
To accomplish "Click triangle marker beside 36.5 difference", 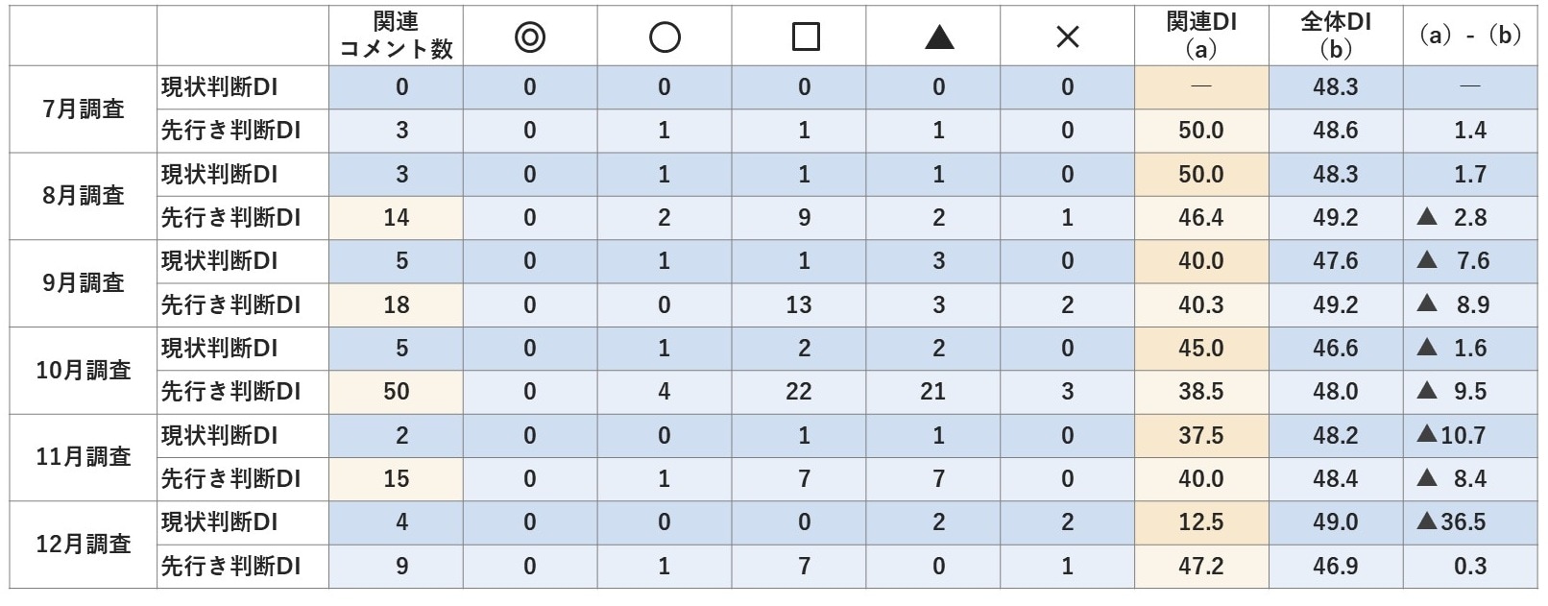I will click(1427, 521).
